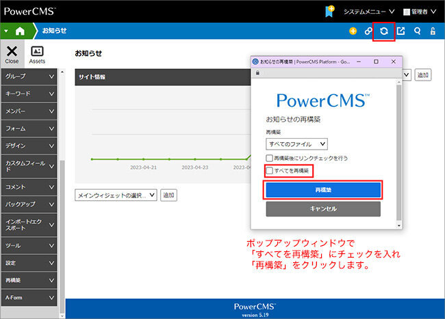Expand the インポート/エクスポート sidebar menu
Screen dimensions: 445x319
29,225
